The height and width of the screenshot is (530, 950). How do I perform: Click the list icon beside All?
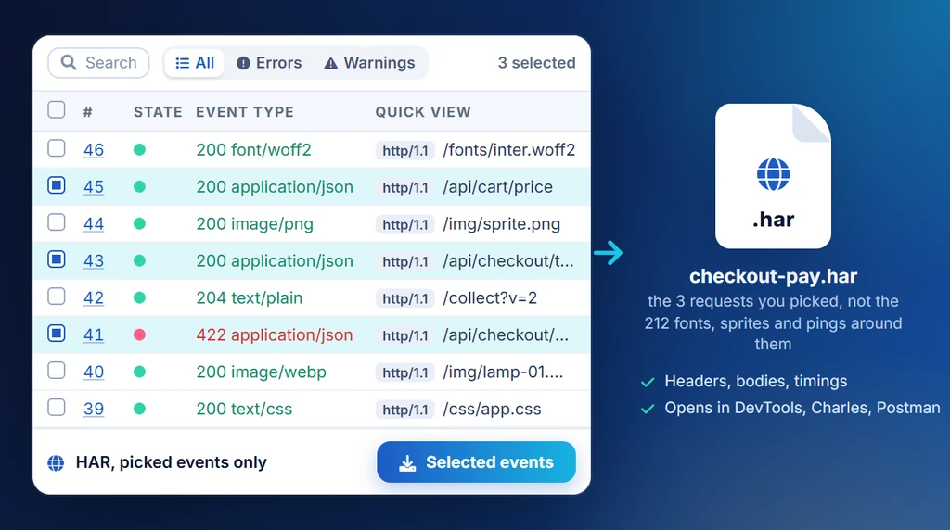(183, 63)
